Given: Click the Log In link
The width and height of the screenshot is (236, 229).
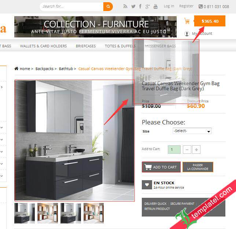Looking at the screenshot, I should [x=169, y=6].
